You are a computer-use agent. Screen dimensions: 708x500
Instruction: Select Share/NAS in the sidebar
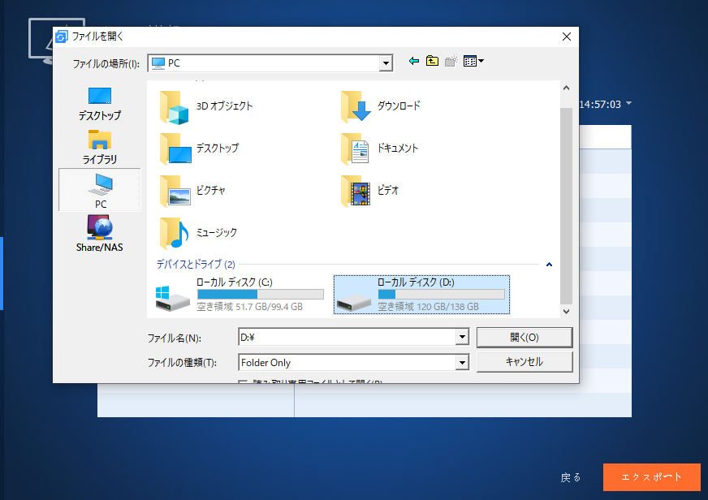click(98, 234)
